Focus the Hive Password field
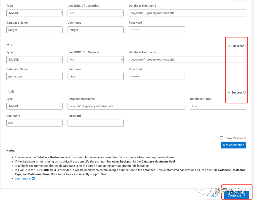The height and width of the screenshot is (202, 254). (157, 77)
